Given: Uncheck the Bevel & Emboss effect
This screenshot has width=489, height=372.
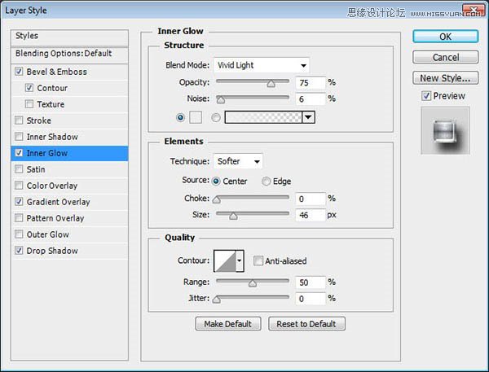Looking at the screenshot, I should tap(19, 72).
